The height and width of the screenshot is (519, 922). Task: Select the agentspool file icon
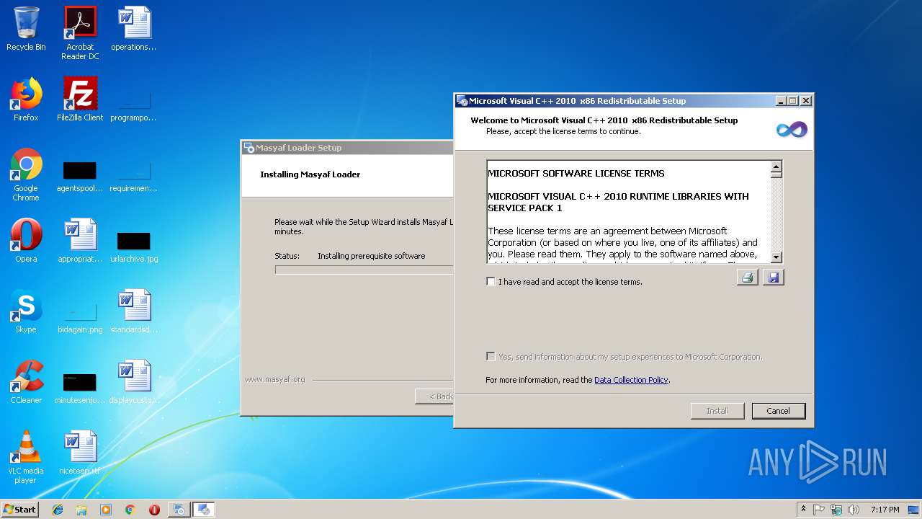point(80,177)
